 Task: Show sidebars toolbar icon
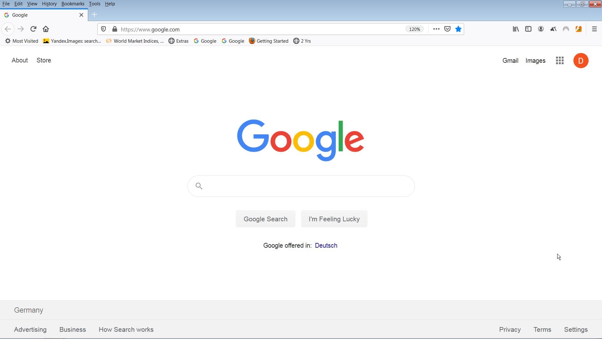pos(528,29)
